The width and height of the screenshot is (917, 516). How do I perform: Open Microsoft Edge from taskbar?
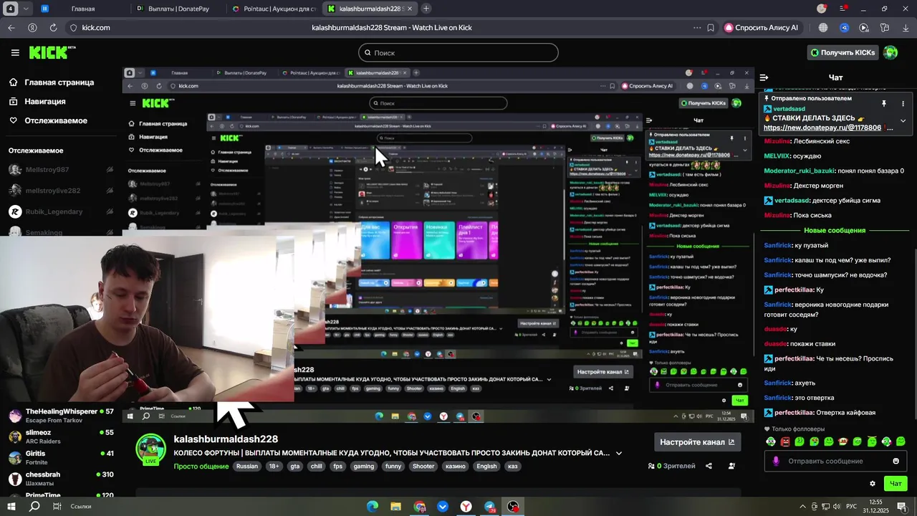coord(373,507)
